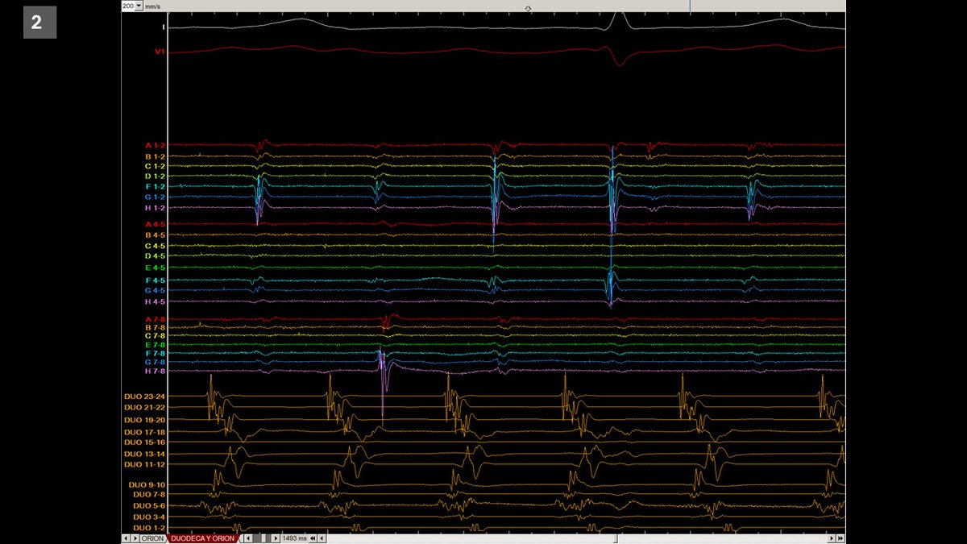Select the B 4-5 channel label
The image size is (967, 544).
[x=155, y=235]
